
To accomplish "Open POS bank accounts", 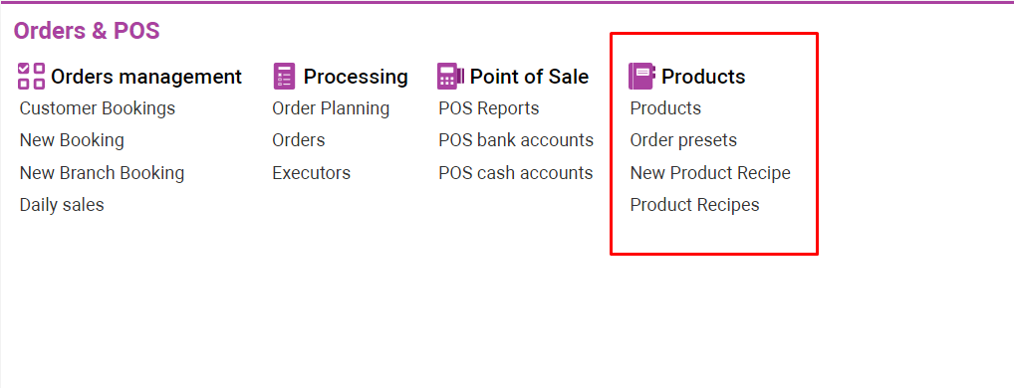I will [516, 140].
